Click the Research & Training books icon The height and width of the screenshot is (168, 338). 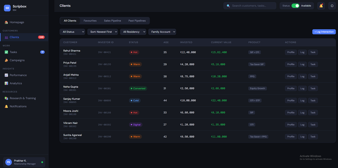[6, 98]
